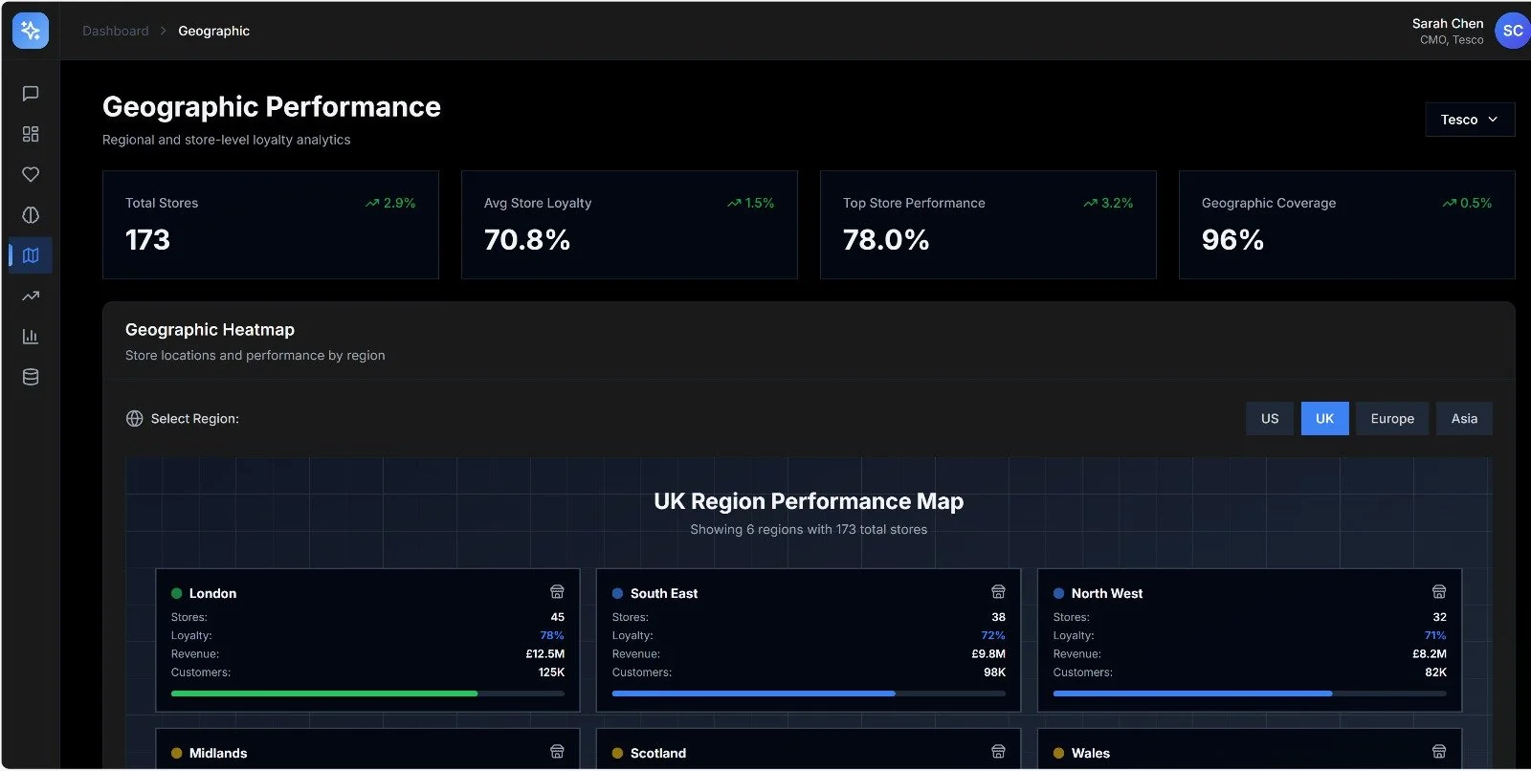
Task: Click the 96% geographic coverage value
Action: 1232,240
